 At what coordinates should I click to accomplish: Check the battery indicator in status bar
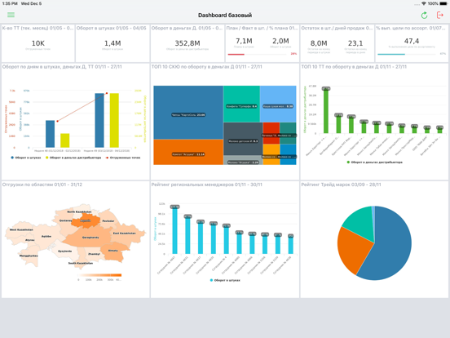(443, 3)
